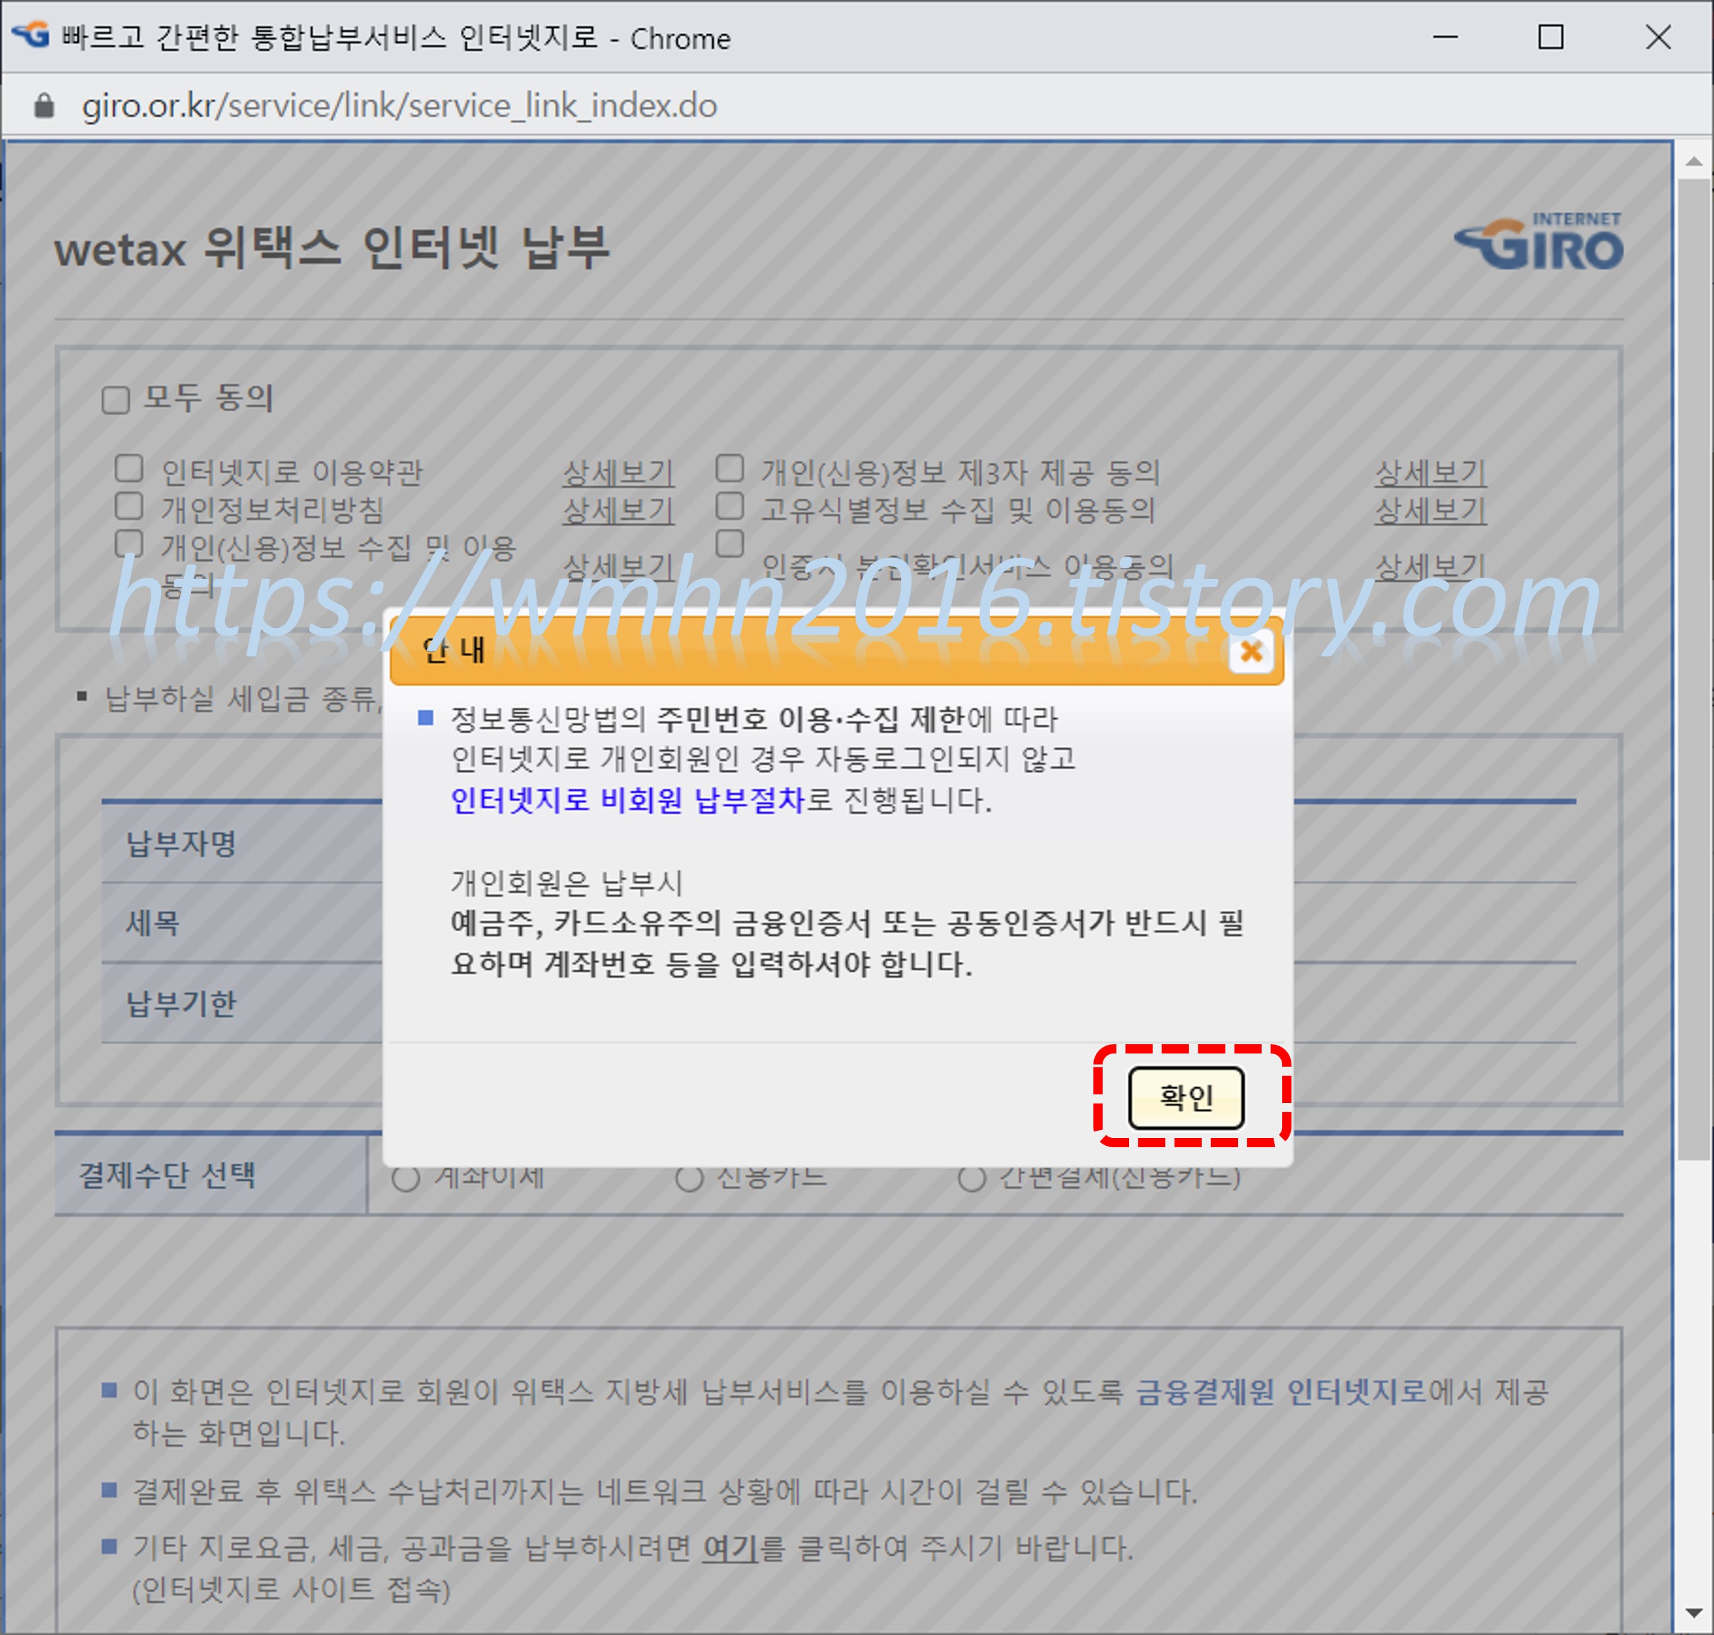The image size is (1714, 1635).
Task: Click the Internet GIRO logo
Action: coord(1539,240)
